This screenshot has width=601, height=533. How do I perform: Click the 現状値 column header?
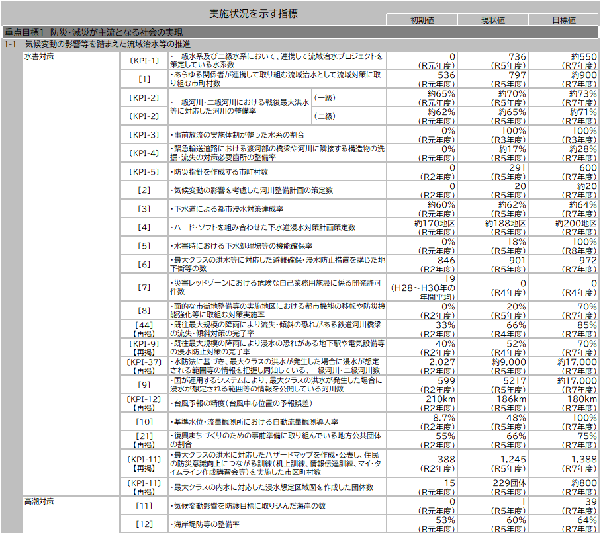(x=492, y=20)
